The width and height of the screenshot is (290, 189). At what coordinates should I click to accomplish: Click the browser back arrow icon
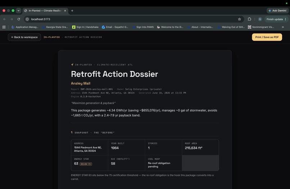click(x=5, y=19)
